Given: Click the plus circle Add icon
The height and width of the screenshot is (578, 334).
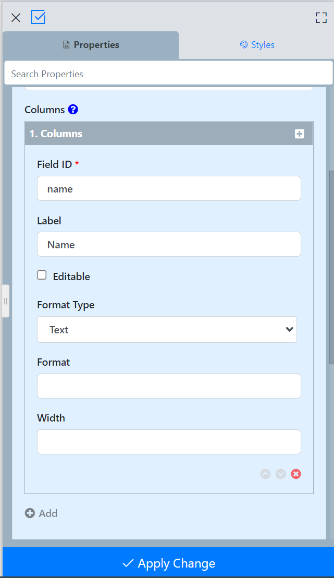Looking at the screenshot, I should [x=30, y=513].
